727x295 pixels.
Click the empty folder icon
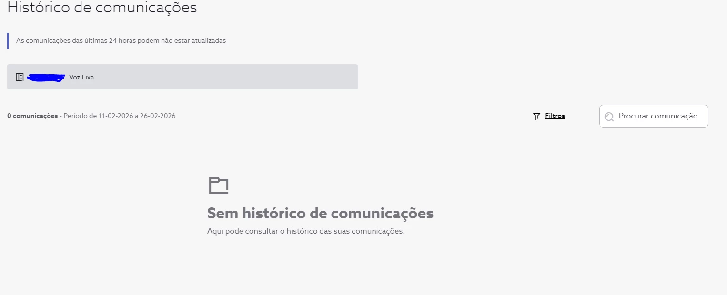point(219,186)
